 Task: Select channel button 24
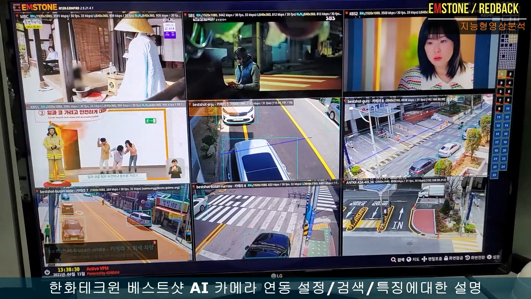pos(503,167)
